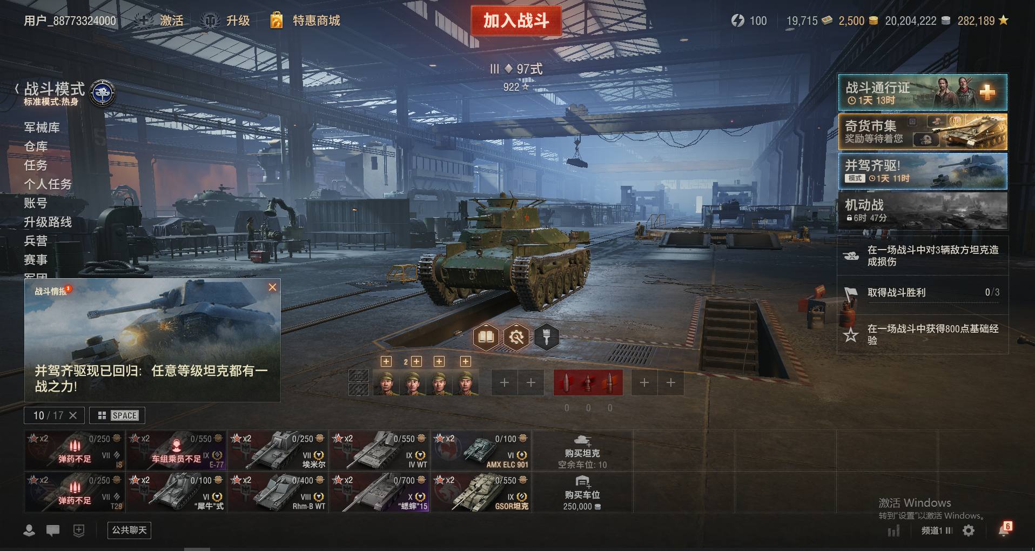
Task: Open the 军械库 menu item
Action: click(x=42, y=127)
